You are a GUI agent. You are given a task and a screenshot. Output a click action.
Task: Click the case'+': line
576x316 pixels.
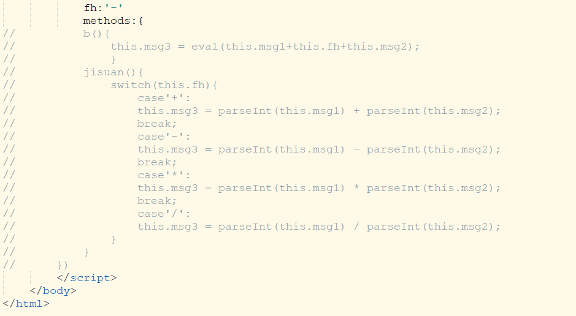pos(164,98)
